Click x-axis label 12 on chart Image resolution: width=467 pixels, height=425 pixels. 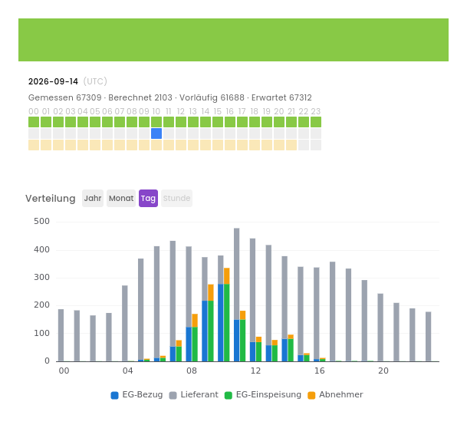point(255,371)
